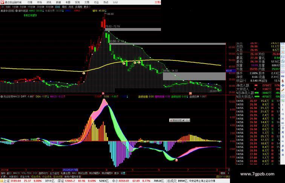This screenshot has height=183, width=285.
Task: Select 日 daily period in sidebar
Action: [x=283, y=128]
